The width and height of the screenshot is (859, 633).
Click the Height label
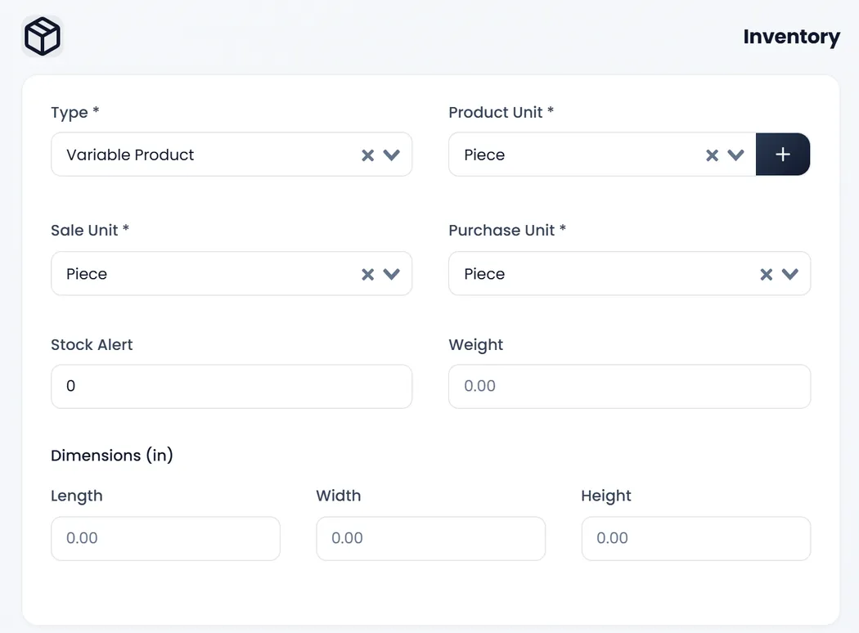606,496
